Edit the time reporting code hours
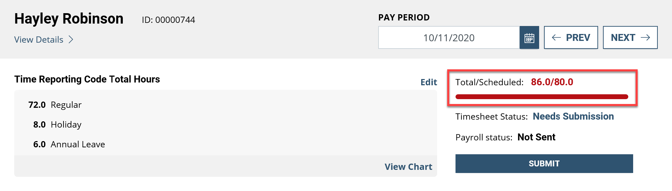Screen dimensions: 672x191 pyautogui.click(x=428, y=82)
